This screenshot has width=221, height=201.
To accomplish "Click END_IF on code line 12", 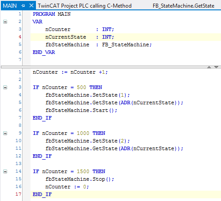I will coord(42,156).
